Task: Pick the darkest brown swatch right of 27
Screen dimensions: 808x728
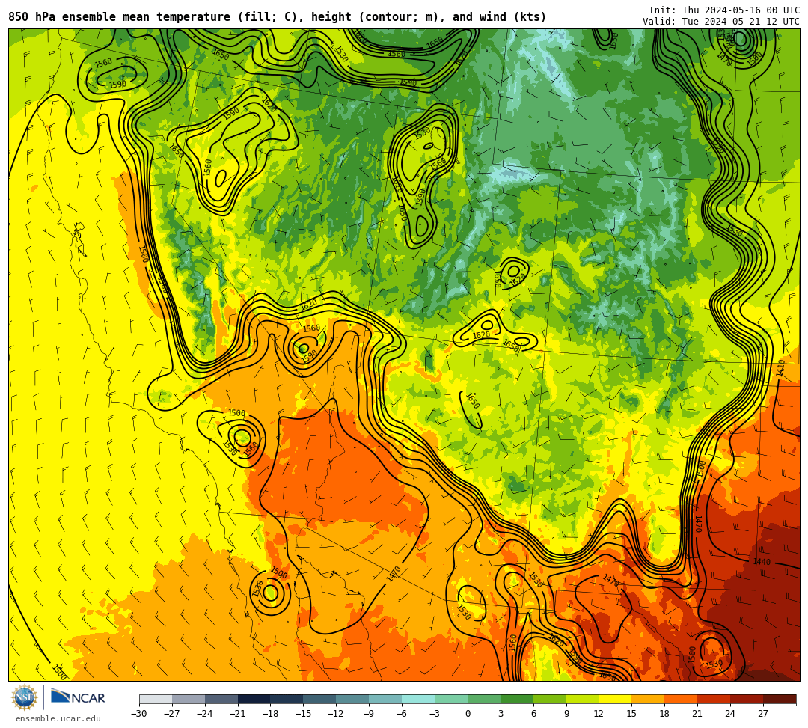Action: 780,699
